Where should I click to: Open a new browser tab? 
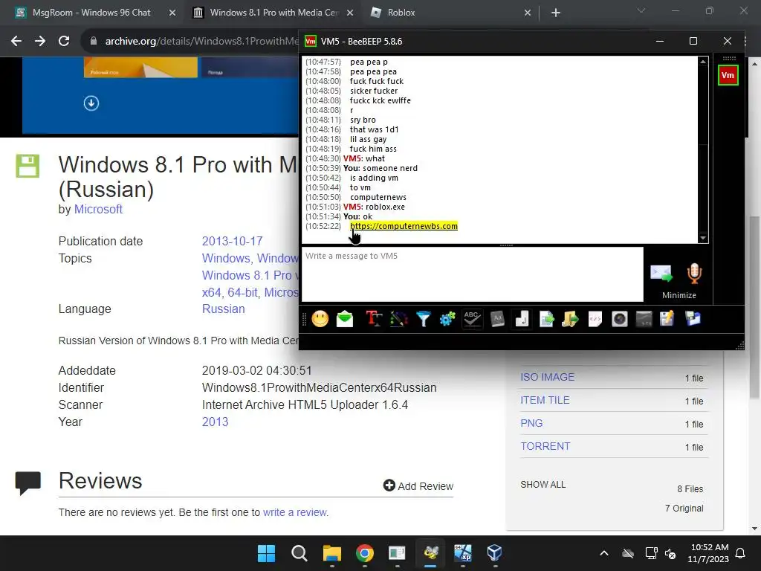(x=556, y=13)
